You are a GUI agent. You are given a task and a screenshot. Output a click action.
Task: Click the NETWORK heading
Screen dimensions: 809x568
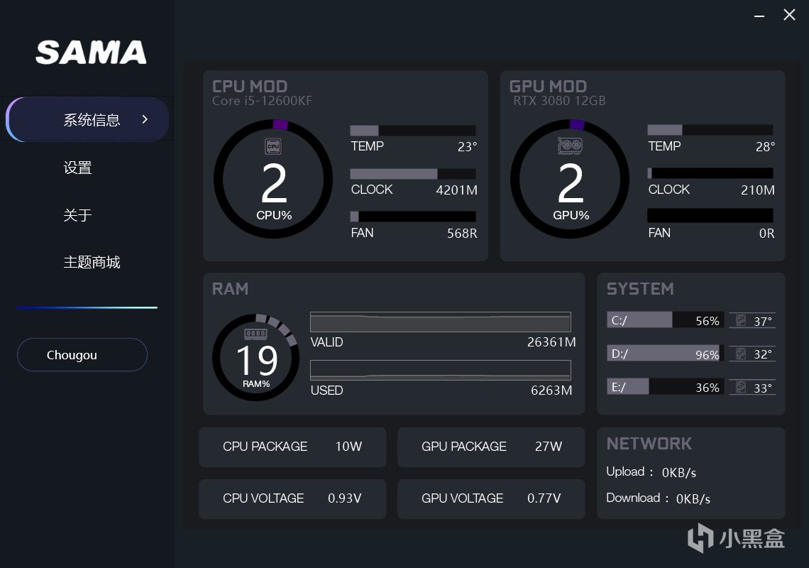(649, 444)
